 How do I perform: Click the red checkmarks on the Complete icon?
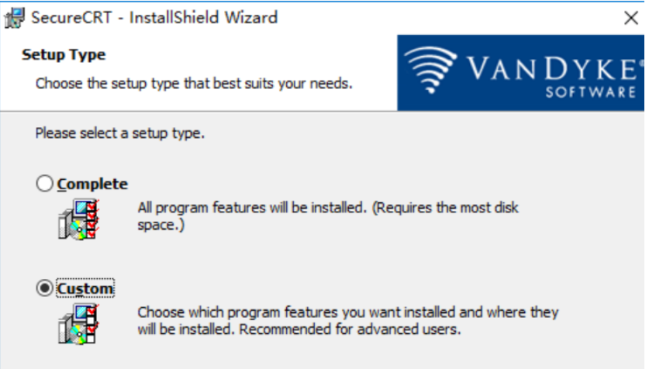click(92, 216)
